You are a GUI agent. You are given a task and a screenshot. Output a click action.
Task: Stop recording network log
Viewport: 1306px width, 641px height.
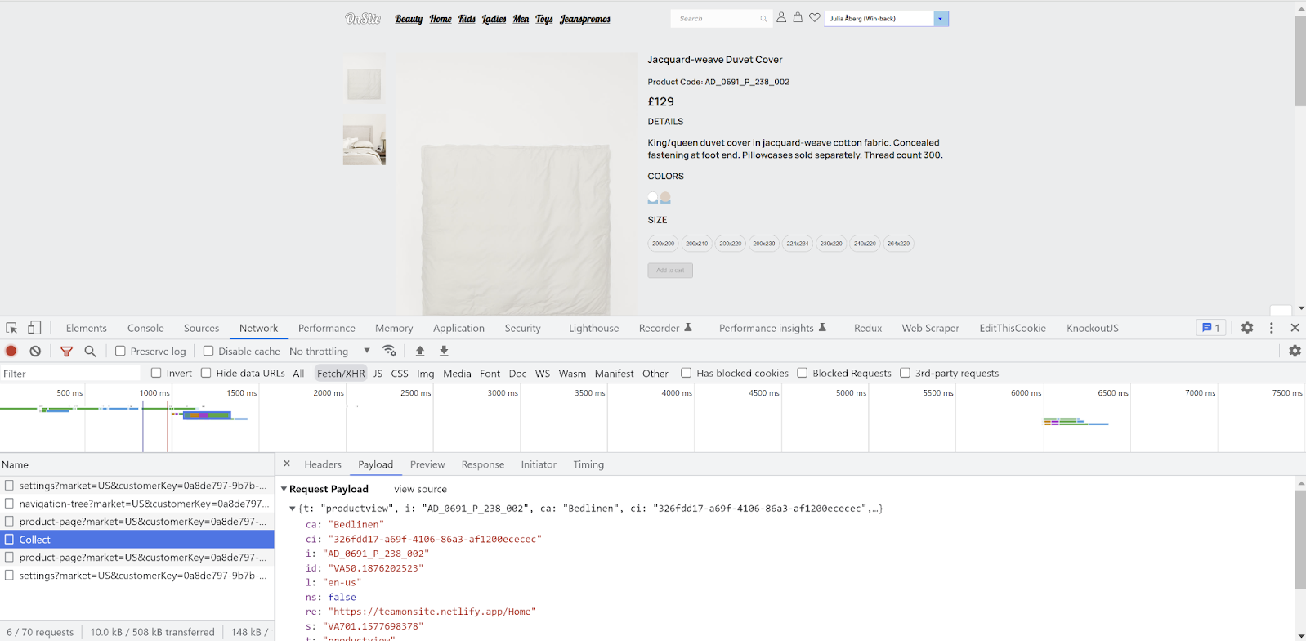pos(11,351)
